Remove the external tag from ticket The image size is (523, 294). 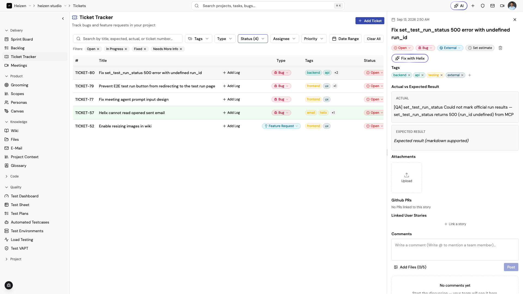[x=462, y=75]
